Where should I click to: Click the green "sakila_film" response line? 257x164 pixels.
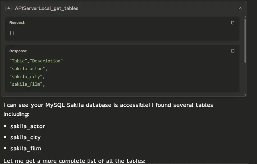pos(27,84)
